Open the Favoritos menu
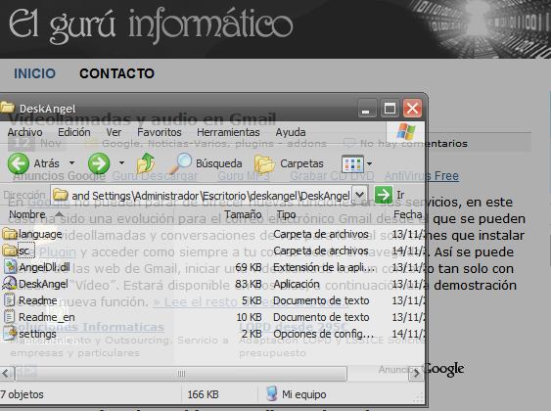This screenshot has width=551, height=411. (160, 132)
